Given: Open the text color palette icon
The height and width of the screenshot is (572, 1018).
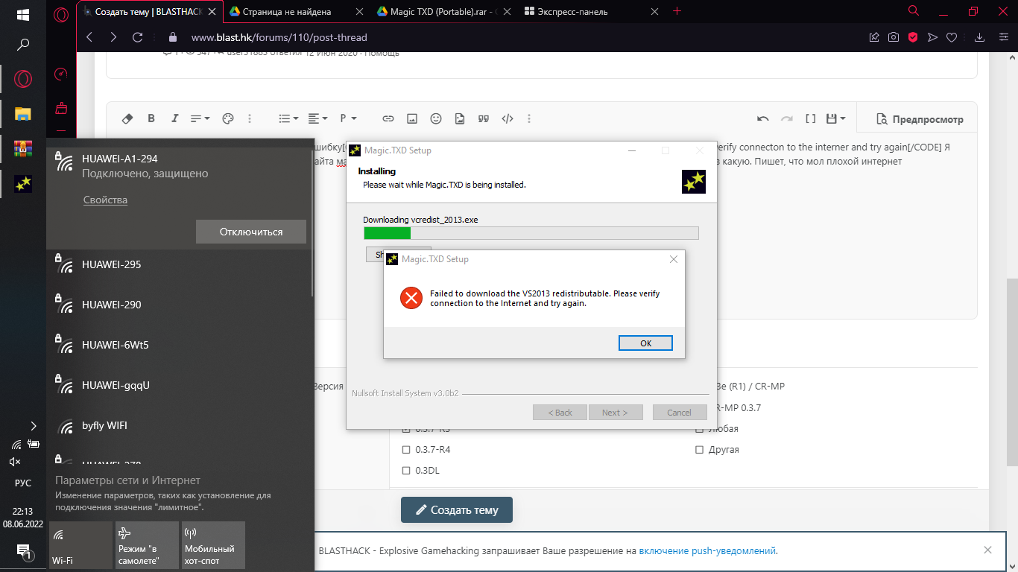Looking at the screenshot, I should pyautogui.click(x=228, y=118).
